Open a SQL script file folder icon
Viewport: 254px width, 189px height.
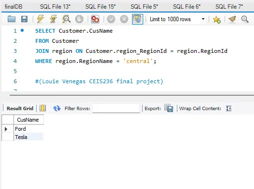[x=12, y=19]
